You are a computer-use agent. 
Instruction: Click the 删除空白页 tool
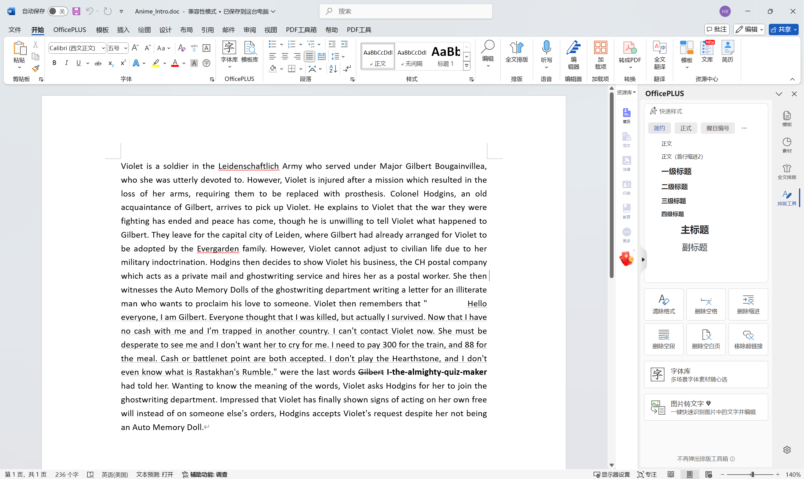tap(706, 339)
